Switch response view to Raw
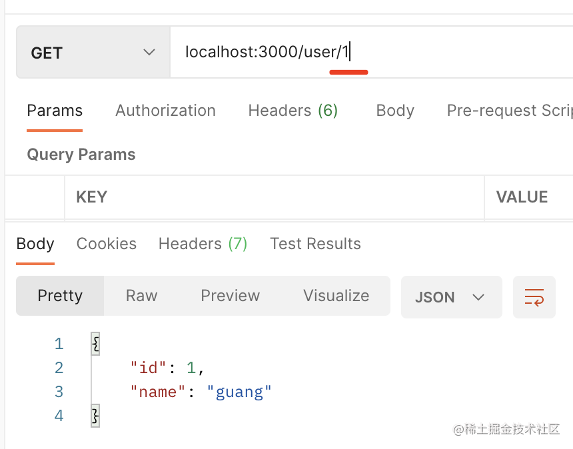Image resolution: width=573 pixels, height=449 pixels. coord(141,296)
